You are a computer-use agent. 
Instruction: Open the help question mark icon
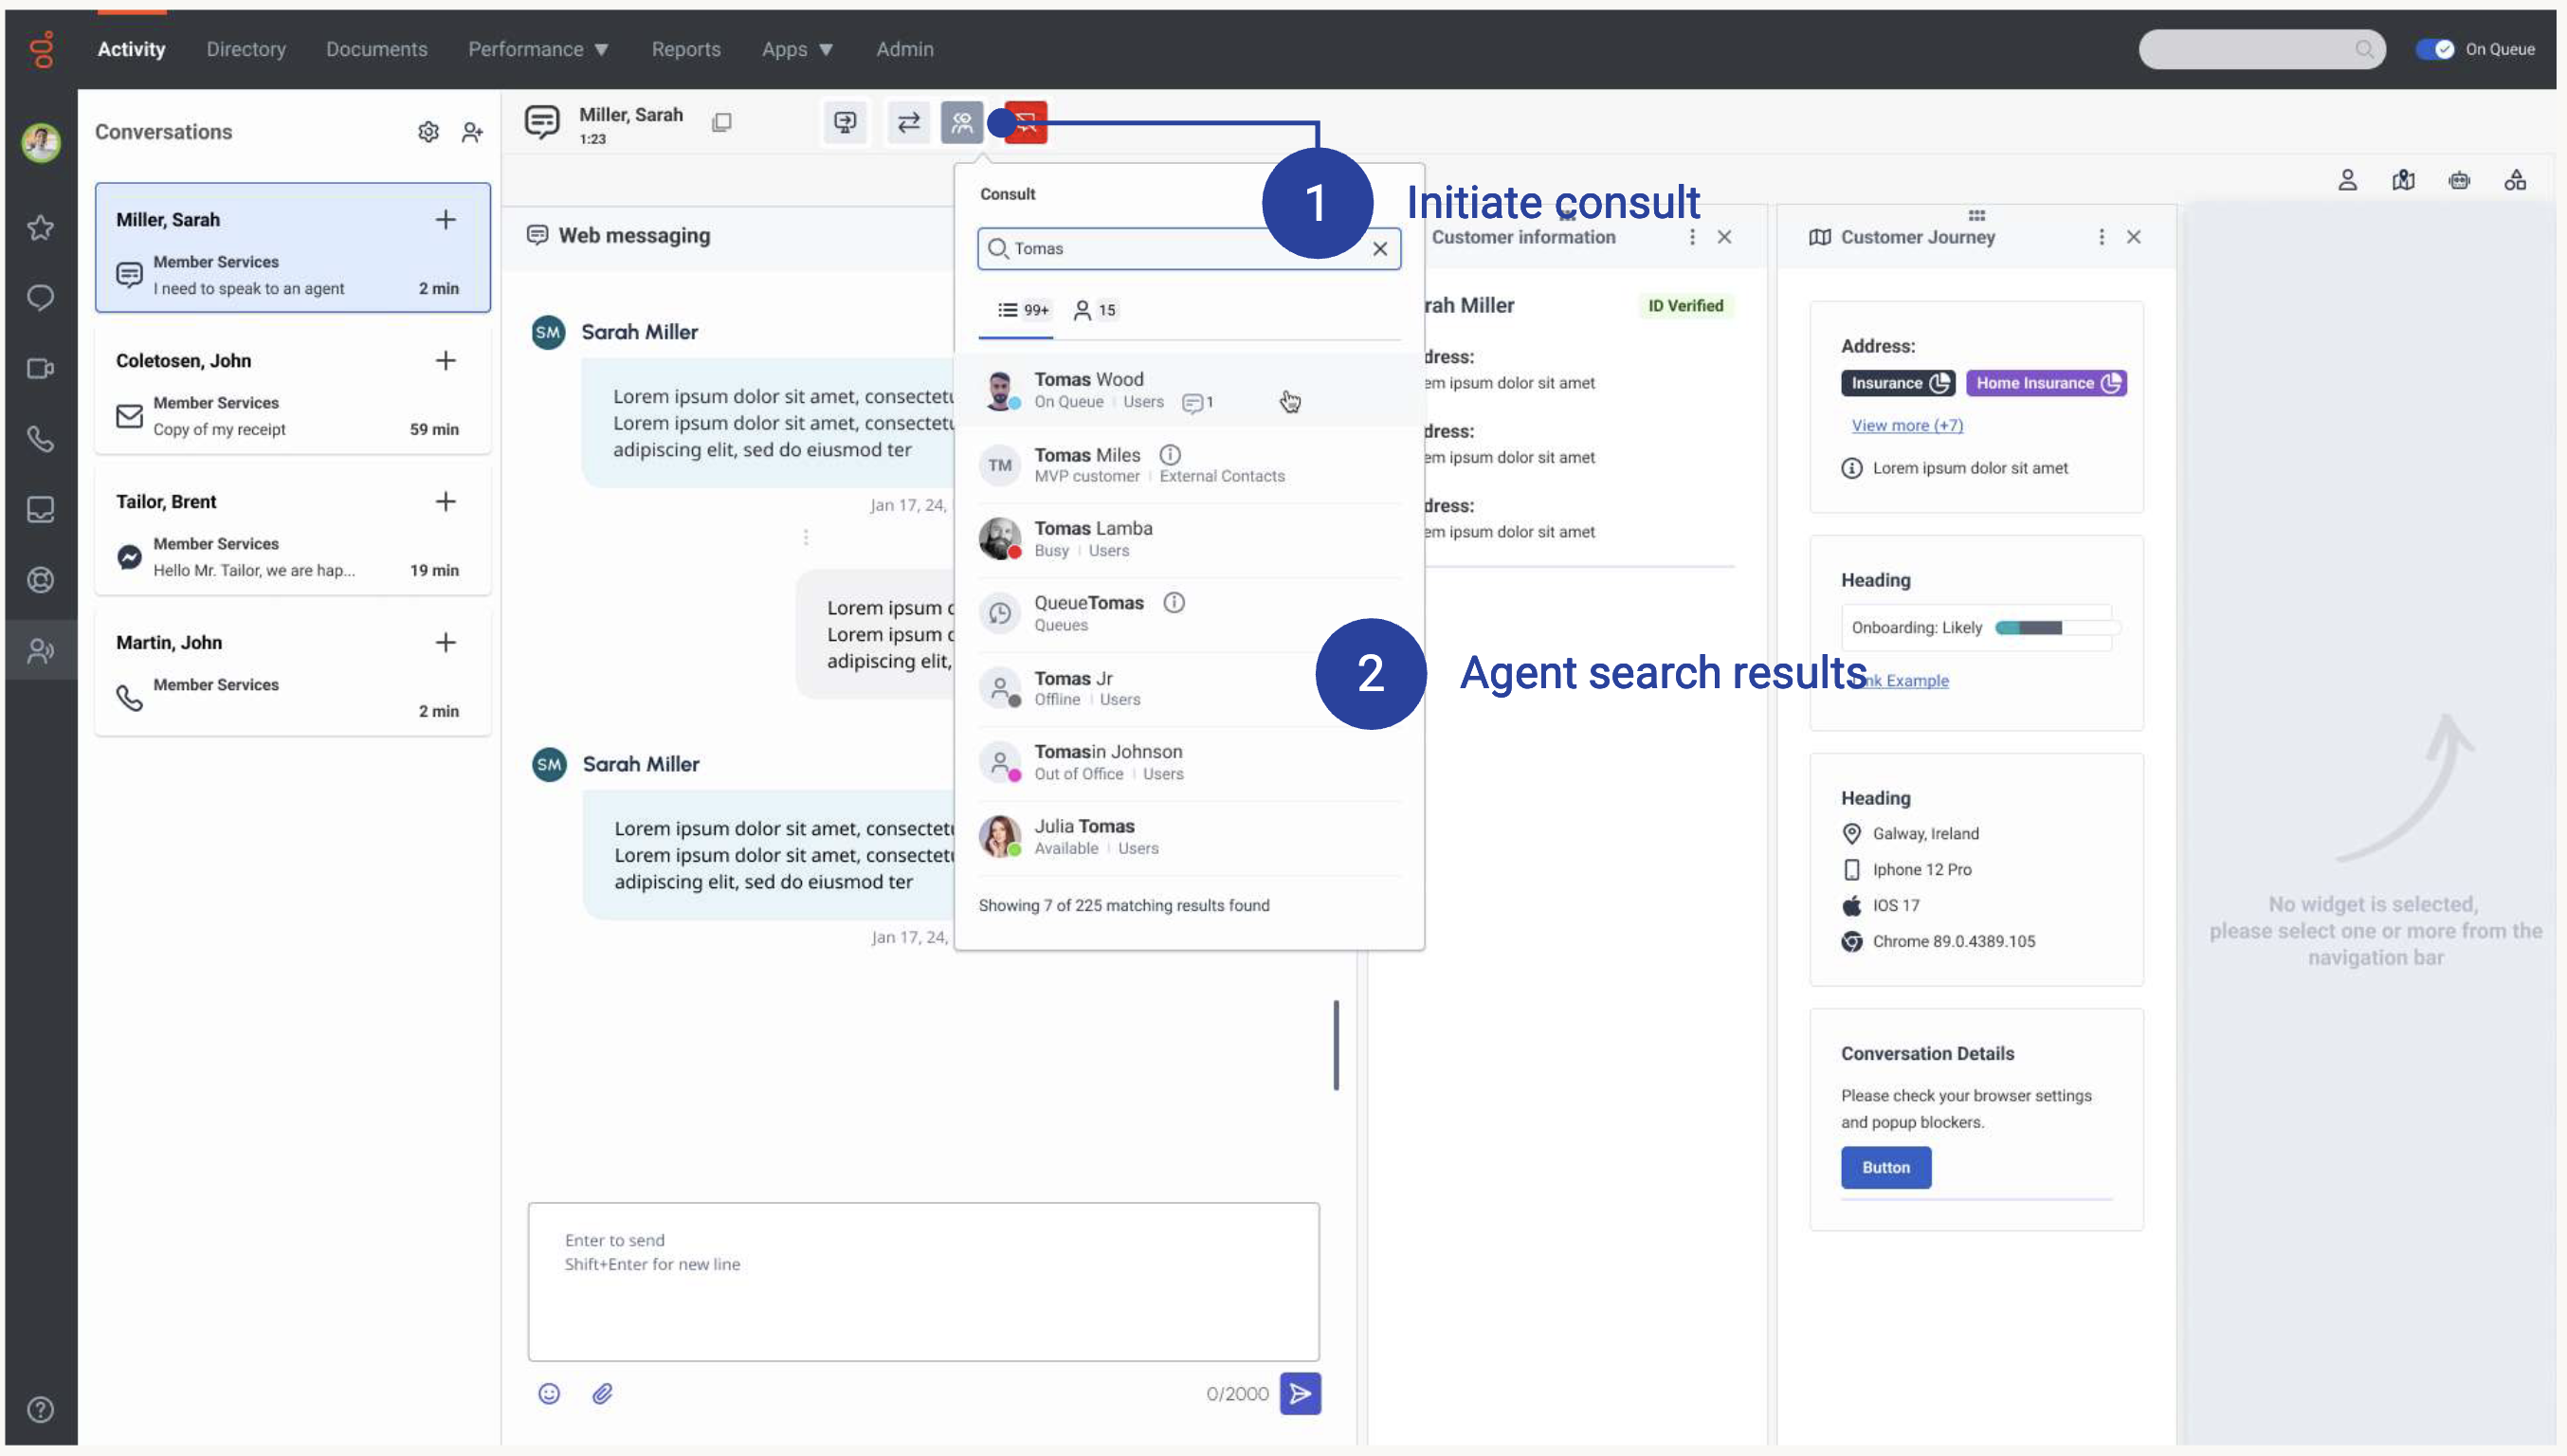point(40,1409)
